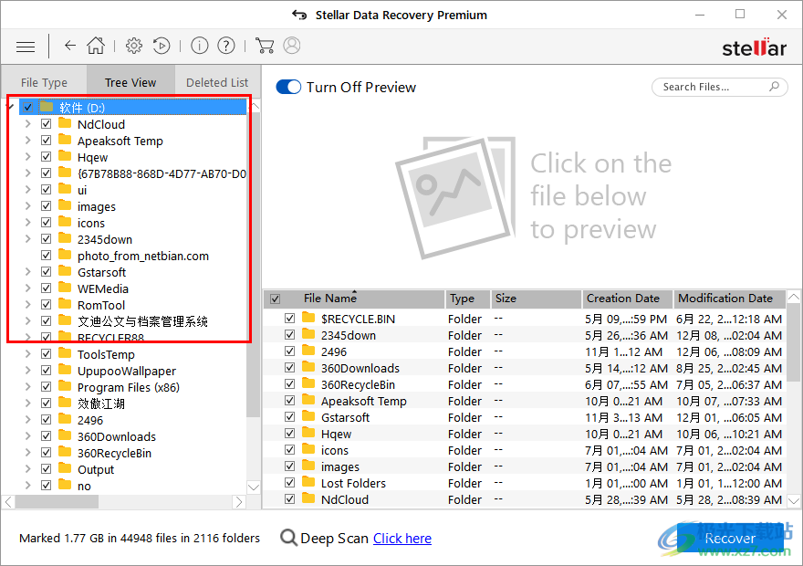Open settings via the gear icon

[134, 46]
